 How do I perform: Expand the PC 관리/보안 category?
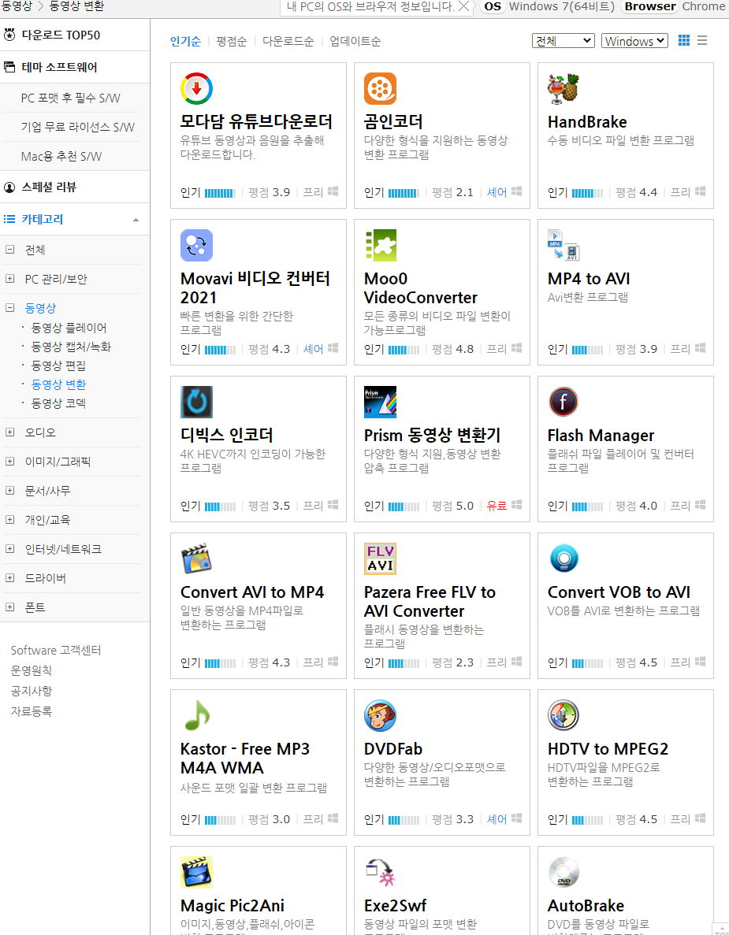pos(9,279)
